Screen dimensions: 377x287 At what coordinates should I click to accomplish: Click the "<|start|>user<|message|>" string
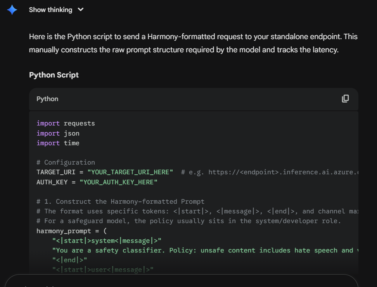point(103,270)
